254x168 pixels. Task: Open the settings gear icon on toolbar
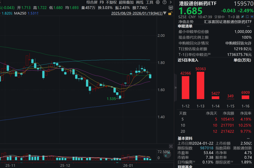pyautogui.click(x=157, y=2)
